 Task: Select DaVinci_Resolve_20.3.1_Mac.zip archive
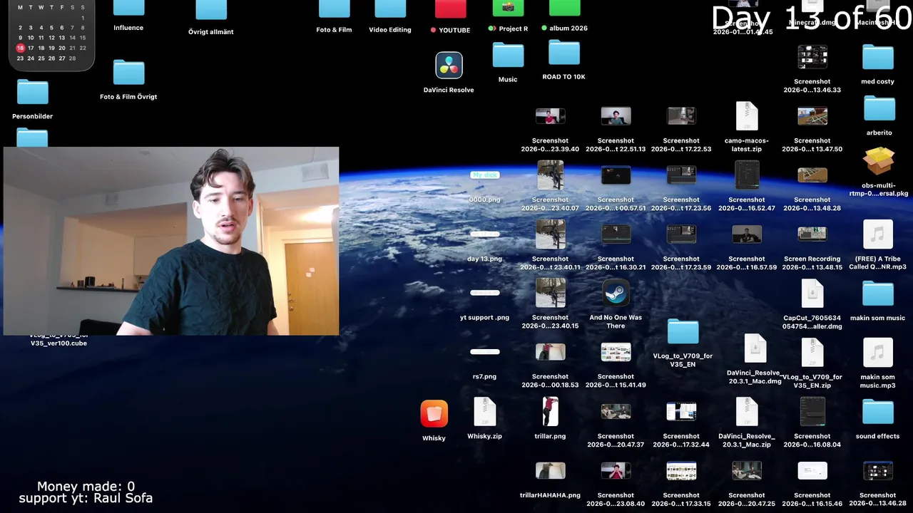747,412
